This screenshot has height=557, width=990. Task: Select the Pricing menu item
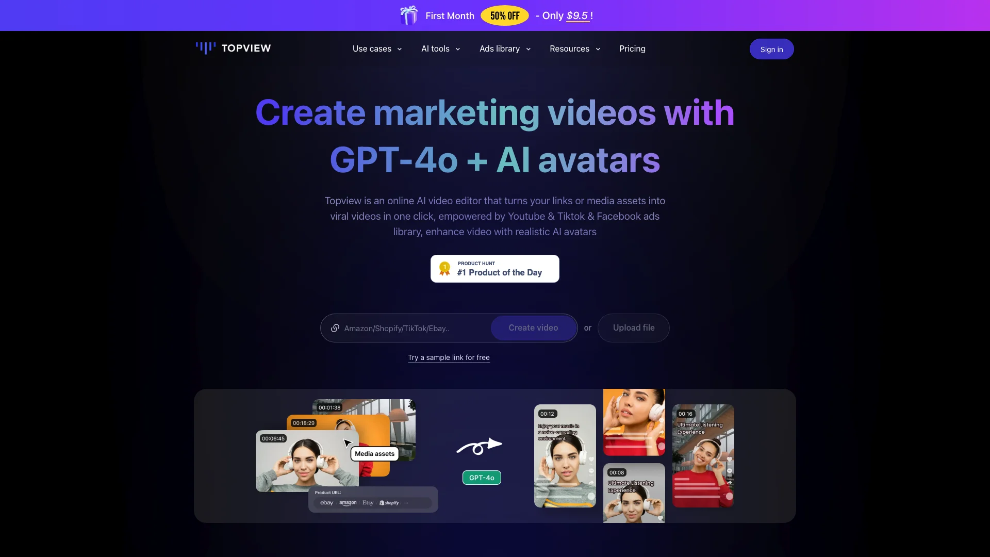point(632,49)
